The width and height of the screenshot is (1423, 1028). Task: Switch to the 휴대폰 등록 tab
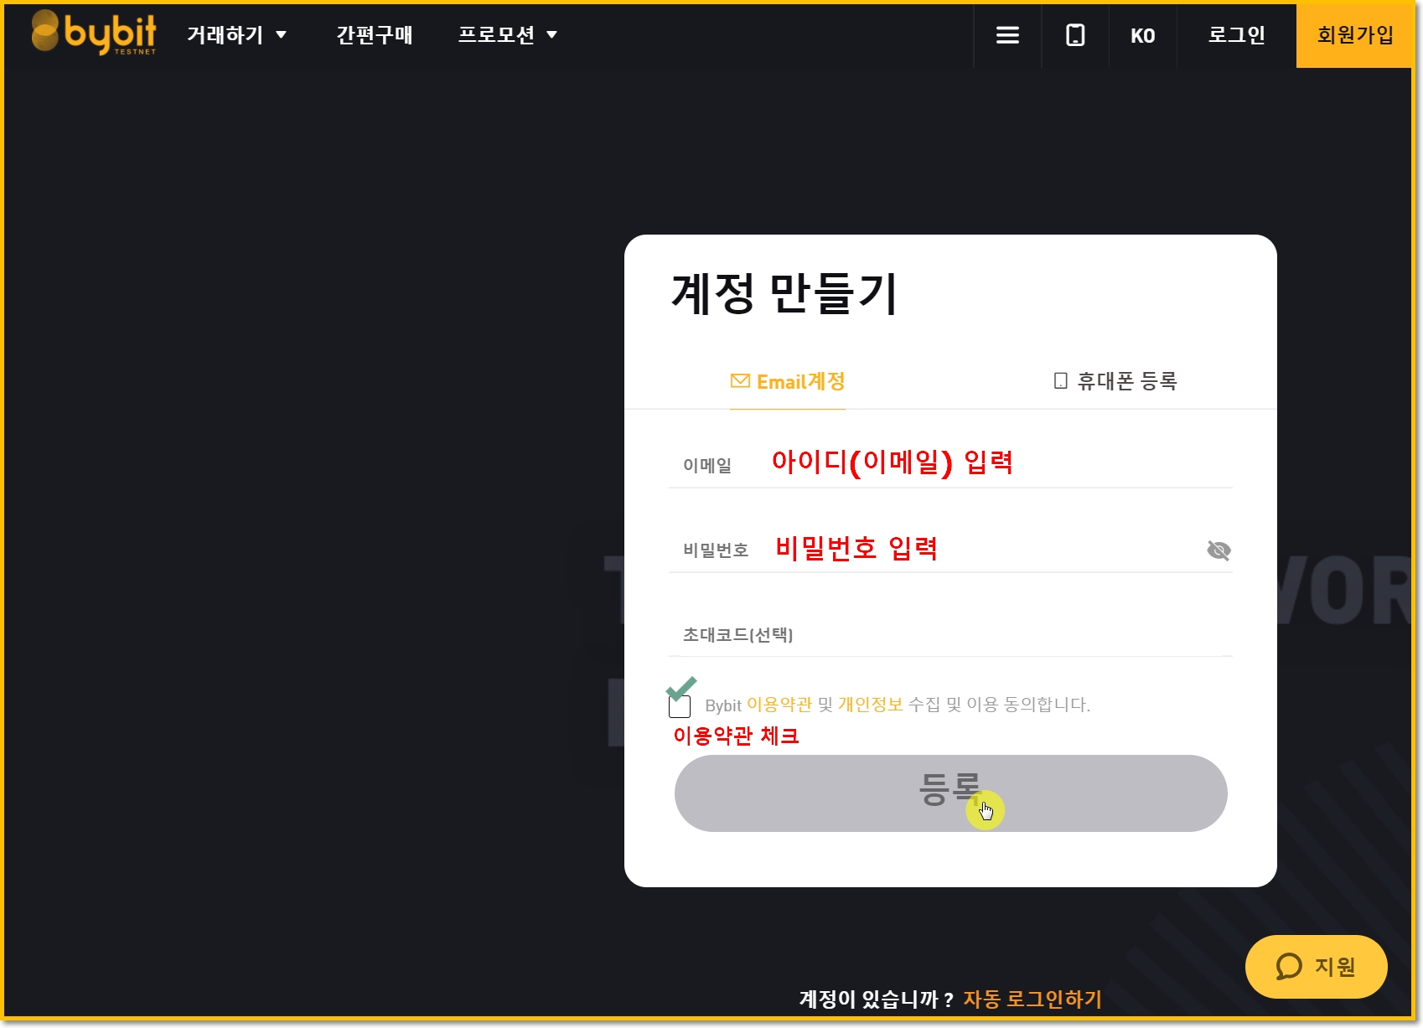(x=1127, y=380)
